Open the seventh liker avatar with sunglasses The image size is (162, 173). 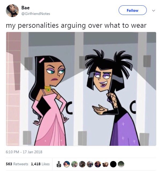point(106,164)
